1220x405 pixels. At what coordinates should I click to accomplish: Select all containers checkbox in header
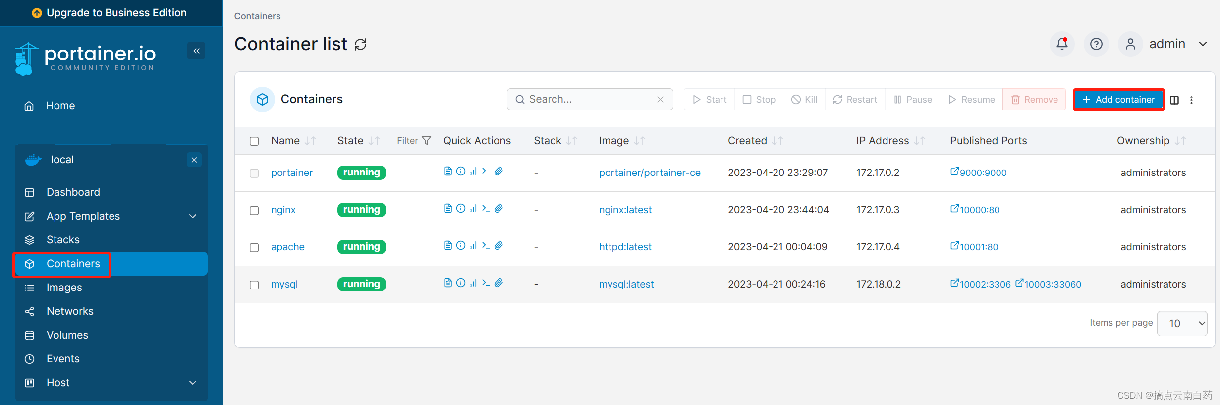tap(254, 141)
